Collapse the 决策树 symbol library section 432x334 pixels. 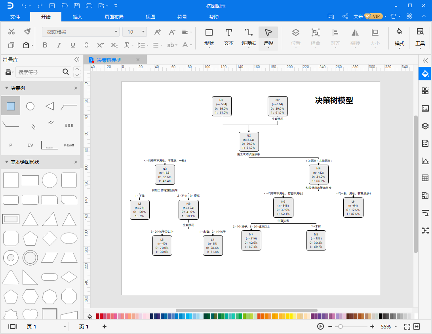pos(7,88)
